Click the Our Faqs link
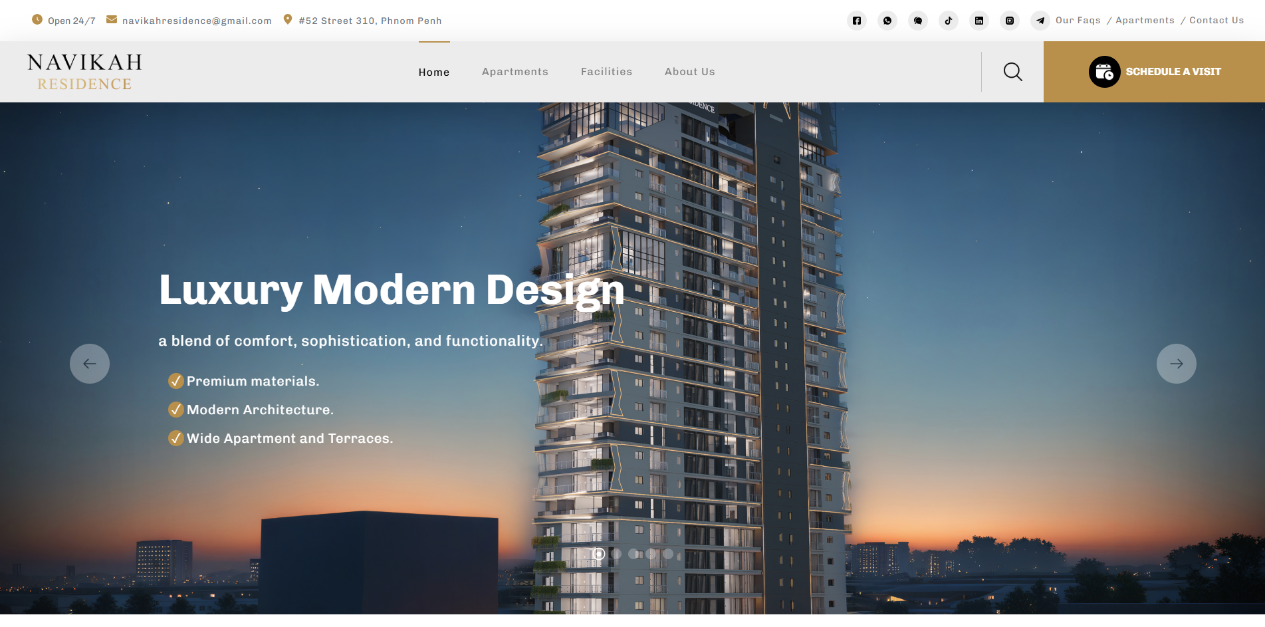This screenshot has width=1265, height=627. (1078, 21)
